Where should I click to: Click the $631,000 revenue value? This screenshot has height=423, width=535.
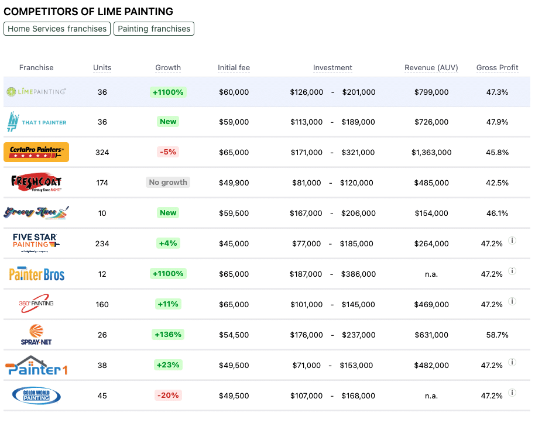click(x=431, y=335)
